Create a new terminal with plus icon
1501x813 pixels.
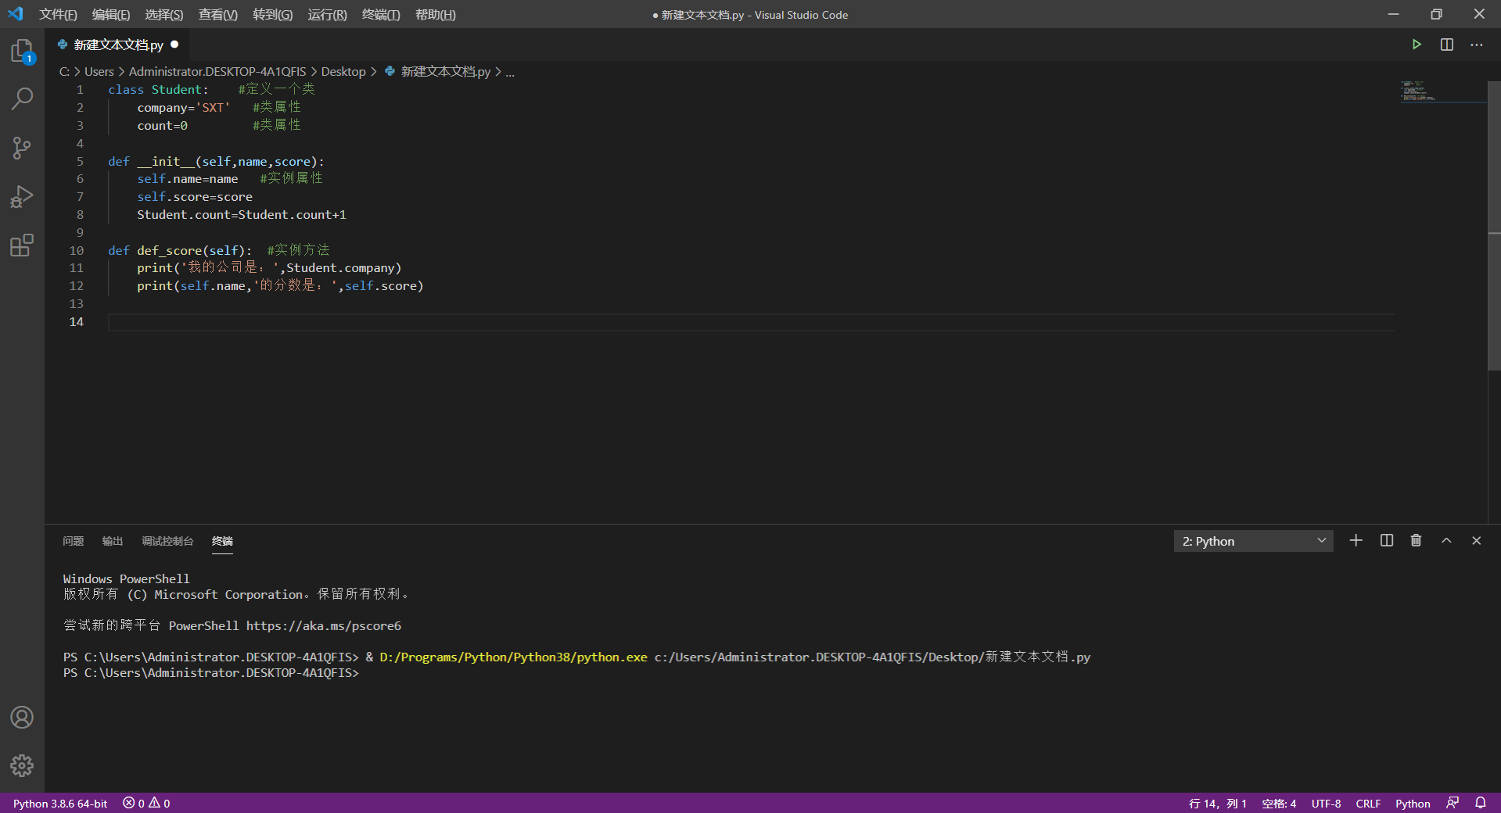(x=1356, y=540)
